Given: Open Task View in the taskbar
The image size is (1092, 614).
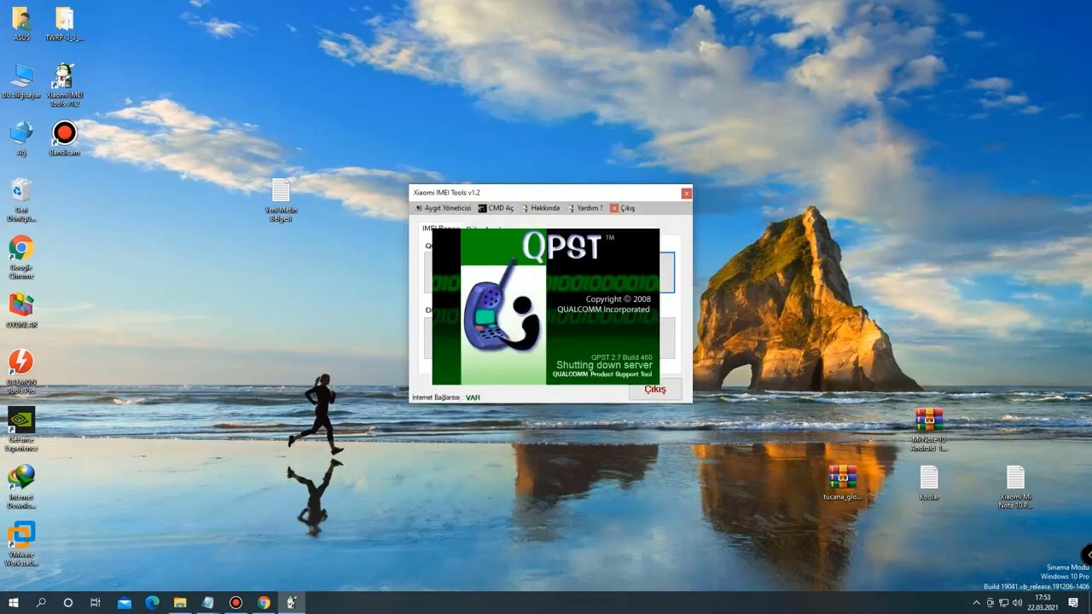Looking at the screenshot, I should tap(96, 603).
